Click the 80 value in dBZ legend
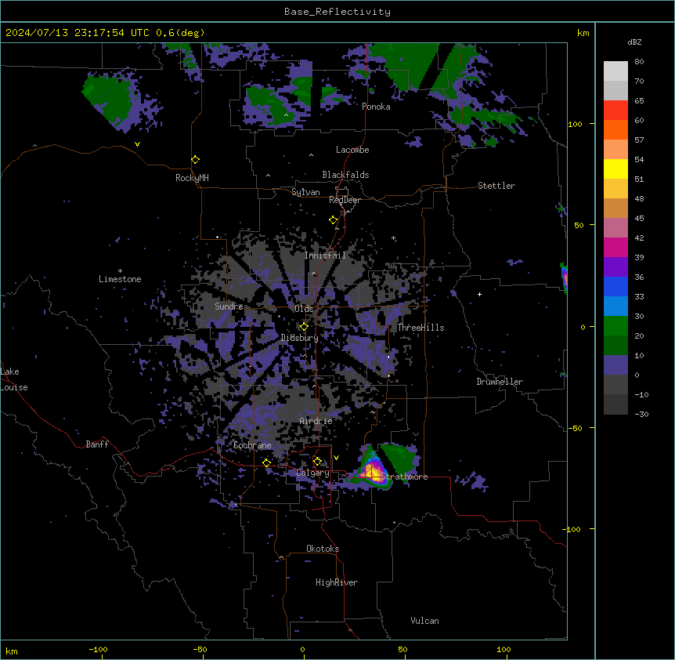 tap(639, 62)
